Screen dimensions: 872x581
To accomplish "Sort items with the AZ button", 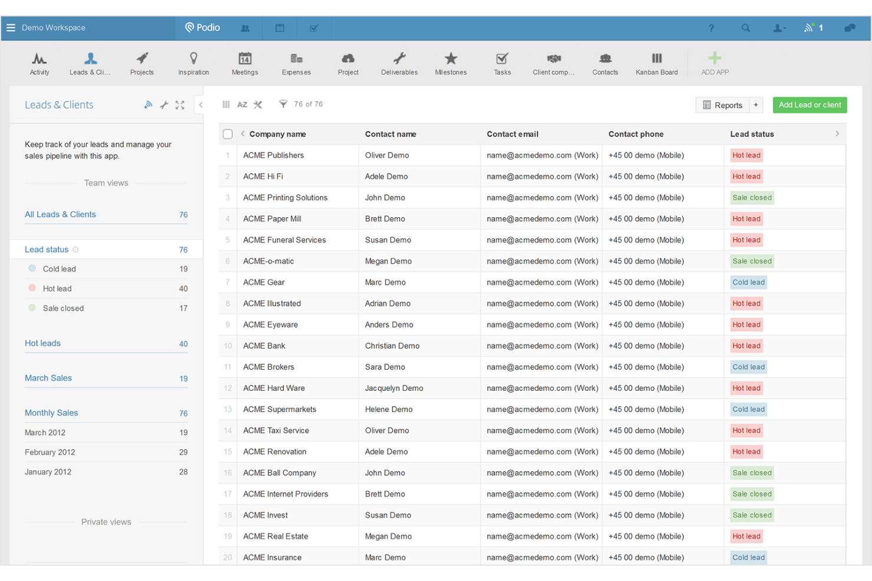I will click(x=242, y=104).
